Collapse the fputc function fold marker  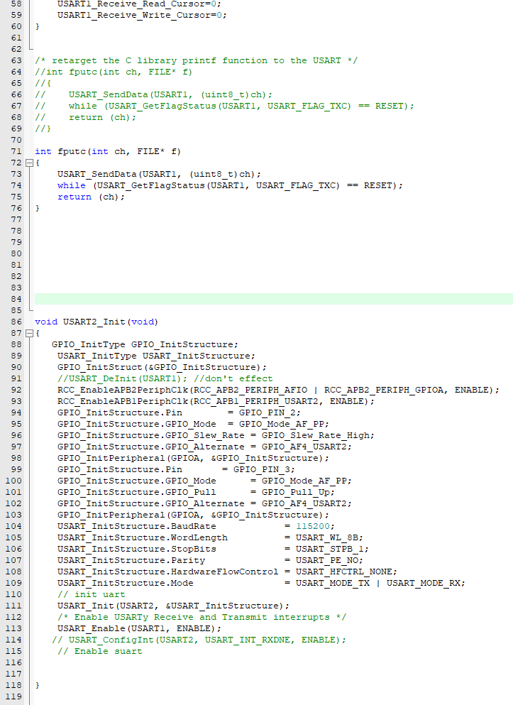[x=30, y=163]
